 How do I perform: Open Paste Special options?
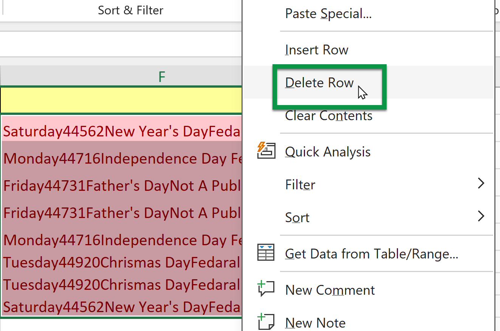coord(328,14)
